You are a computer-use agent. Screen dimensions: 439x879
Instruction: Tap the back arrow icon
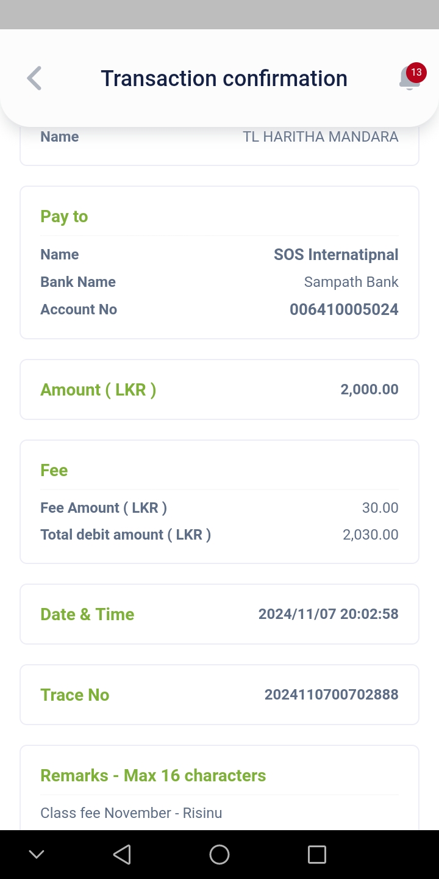pyautogui.click(x=35, y=78)
